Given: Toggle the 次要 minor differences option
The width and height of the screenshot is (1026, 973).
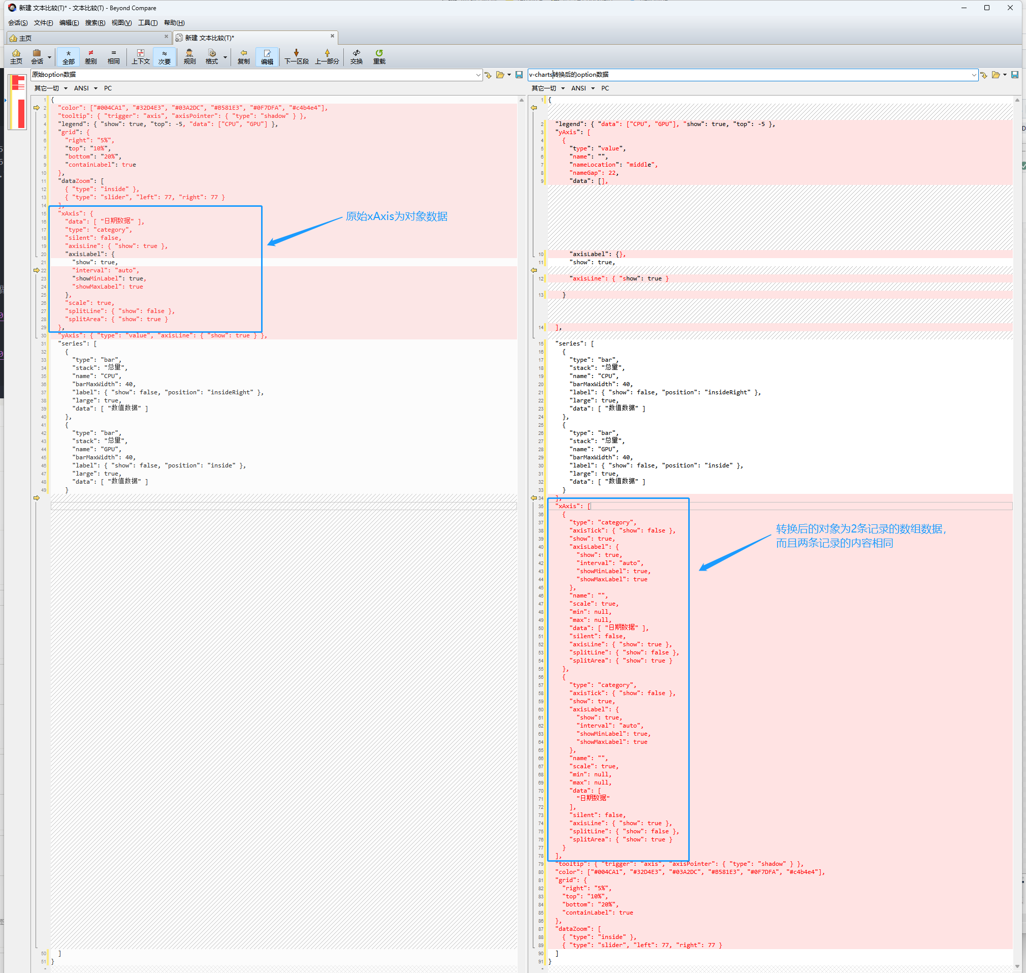Looking at the screenshot, I should [165, 56].
